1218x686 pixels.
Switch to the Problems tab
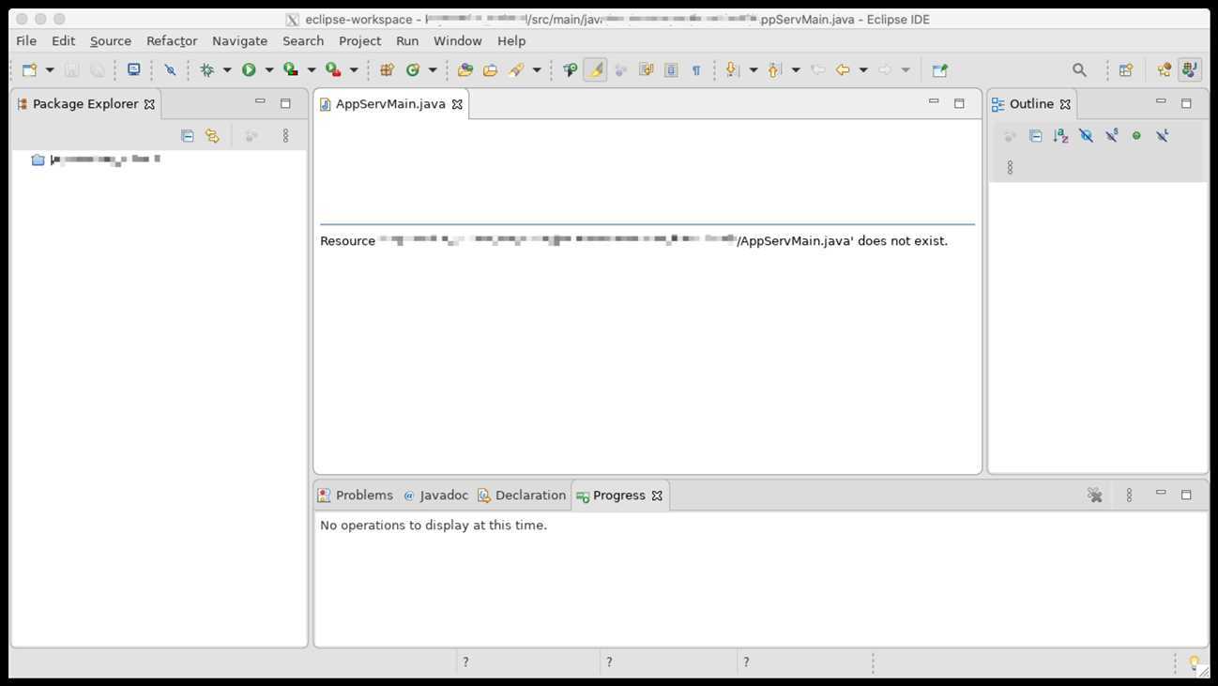(x=356, y=495)
